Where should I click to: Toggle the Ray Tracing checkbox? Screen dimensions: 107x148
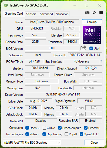pyautogui.click(x=44, y=134)
